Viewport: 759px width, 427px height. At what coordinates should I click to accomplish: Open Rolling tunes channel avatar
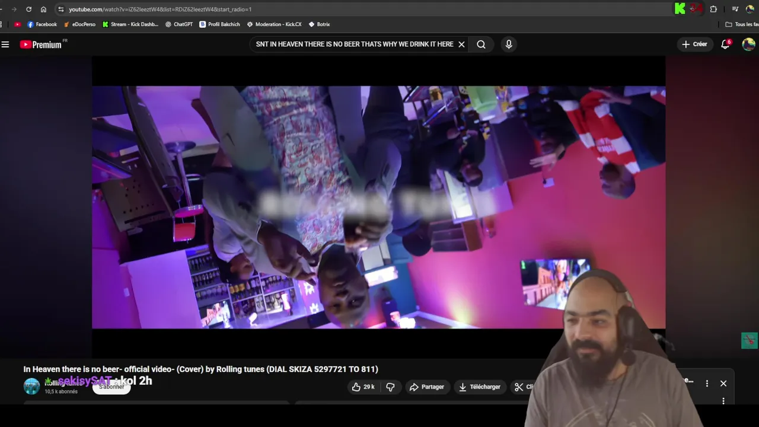coord(31,387)
